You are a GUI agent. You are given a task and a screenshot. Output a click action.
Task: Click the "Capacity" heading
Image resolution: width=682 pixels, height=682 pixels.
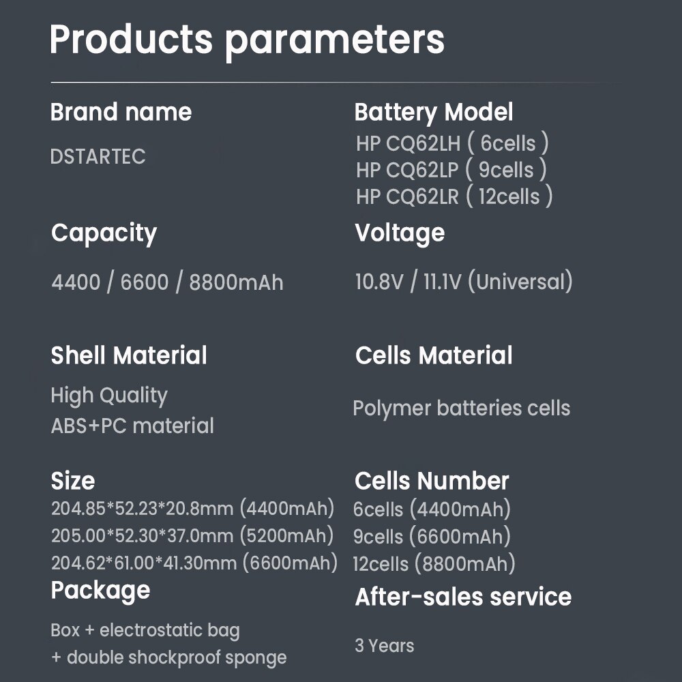point(104,233)
